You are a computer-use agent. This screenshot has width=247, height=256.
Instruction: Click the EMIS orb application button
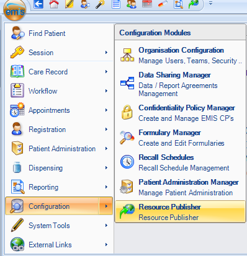click(15, 11)
